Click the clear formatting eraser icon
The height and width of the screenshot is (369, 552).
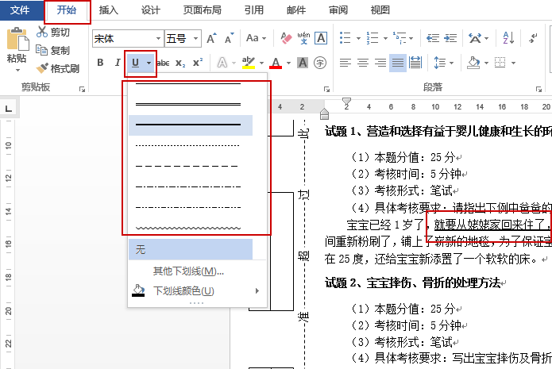coord(284,38)
